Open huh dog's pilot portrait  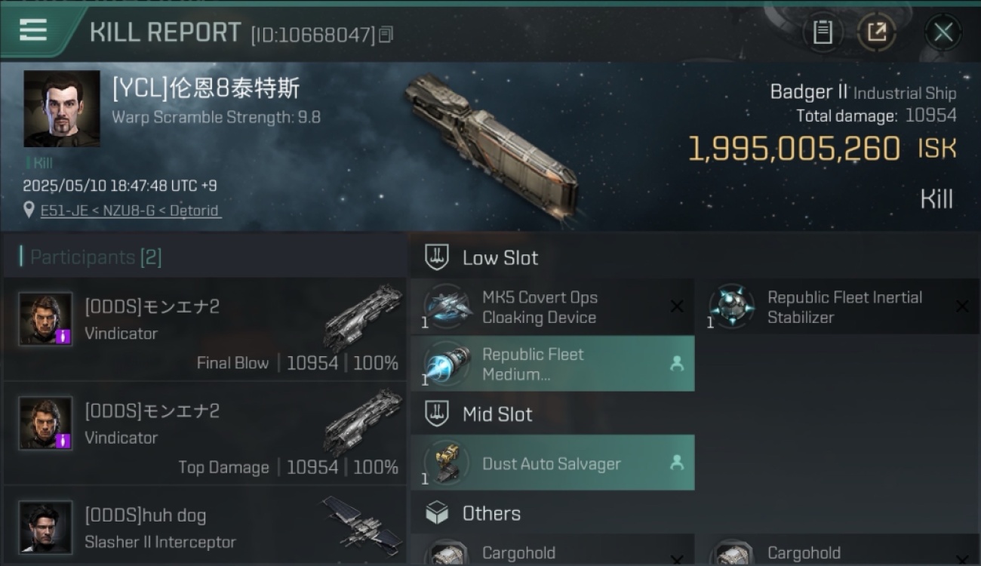click(46, 527)
